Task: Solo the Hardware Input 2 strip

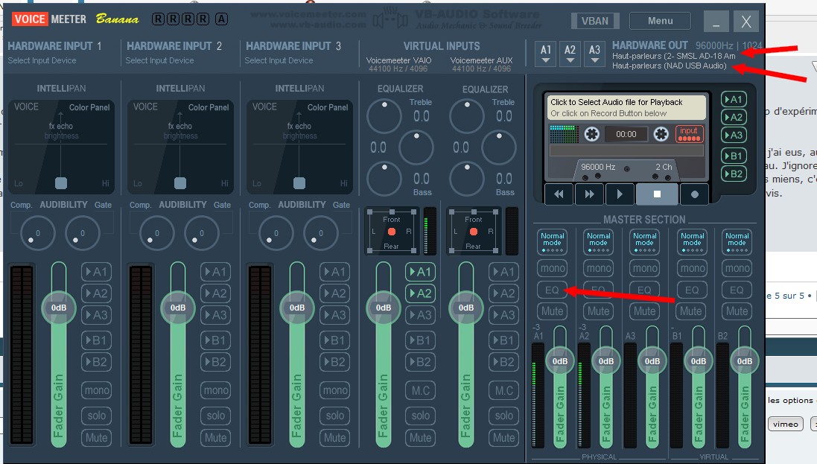Action: coord(216,416)
